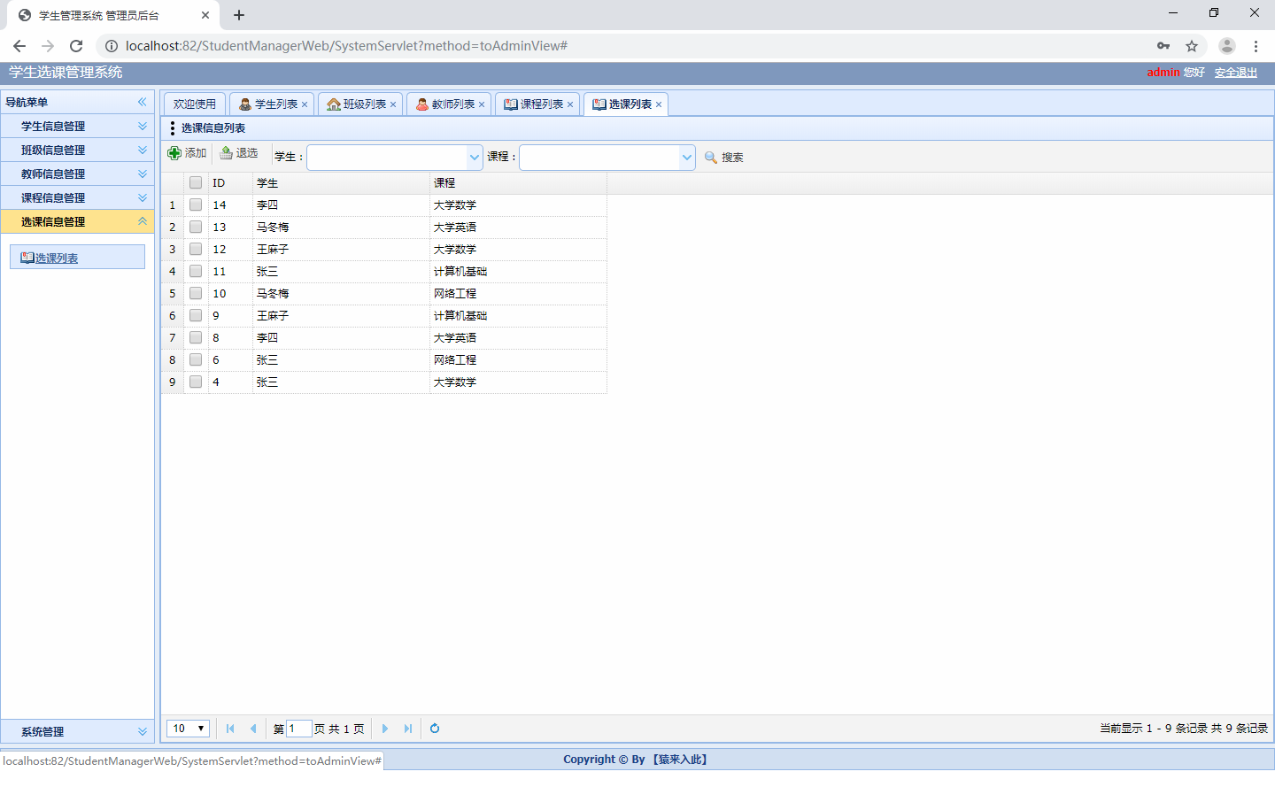Click the browser address bar URL
The image size is (1275, 787).
(346, 46)
